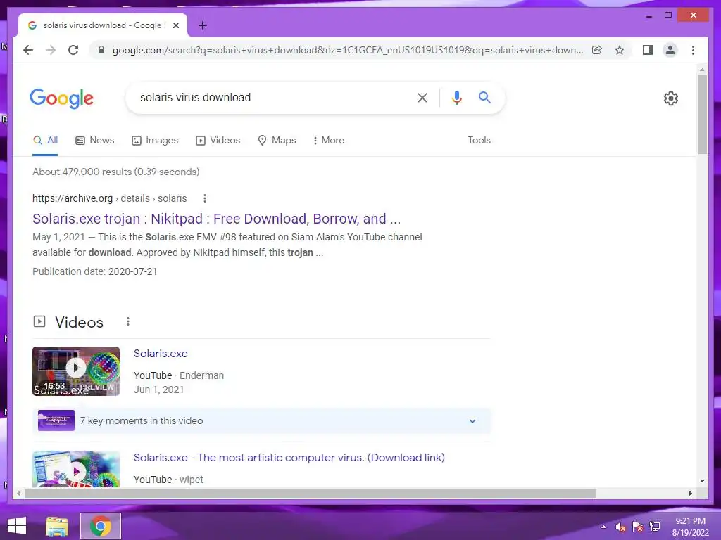
Task: View site info via the padlock icon
Action: (101, 50)
